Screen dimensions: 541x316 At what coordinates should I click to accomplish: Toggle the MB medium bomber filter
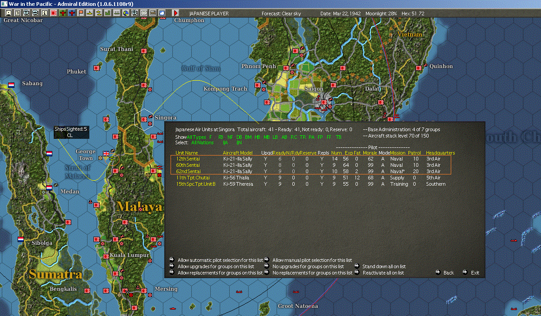tap(266, 137)
